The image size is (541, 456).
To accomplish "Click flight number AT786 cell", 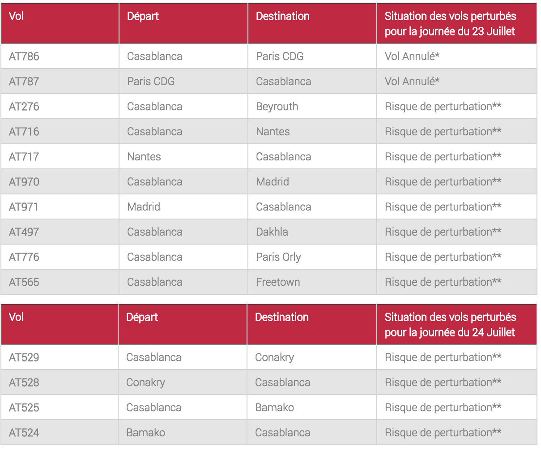I will [x=24, y=56].
